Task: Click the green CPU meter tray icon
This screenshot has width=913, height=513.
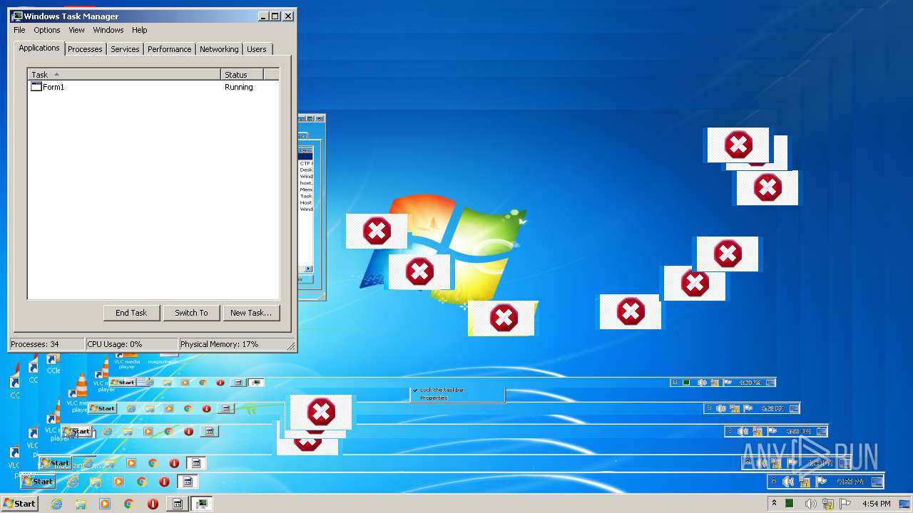Action: click(790, 504)
